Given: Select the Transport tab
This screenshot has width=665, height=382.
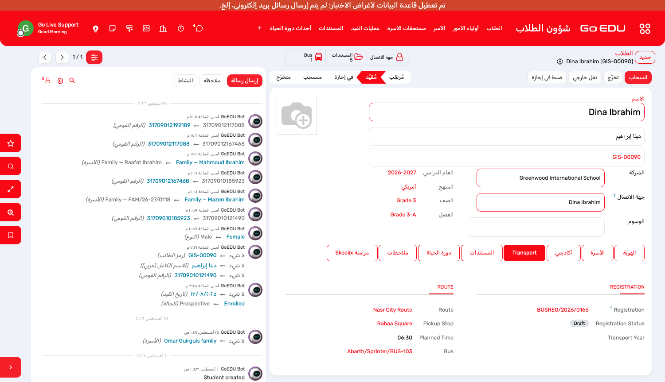Looking at the screenshot, I should click(x=524, y=253).
